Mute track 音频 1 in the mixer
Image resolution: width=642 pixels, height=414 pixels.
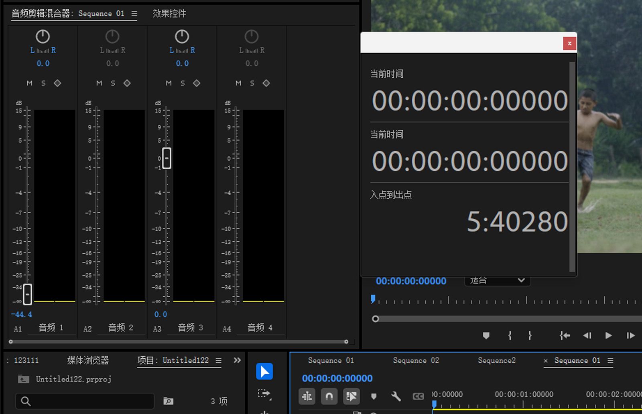[30, 83]
